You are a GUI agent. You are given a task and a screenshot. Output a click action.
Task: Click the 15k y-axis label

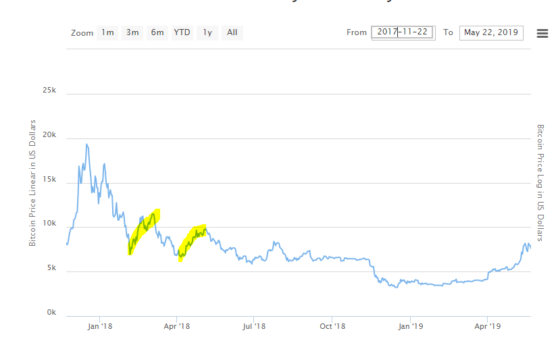49,179
